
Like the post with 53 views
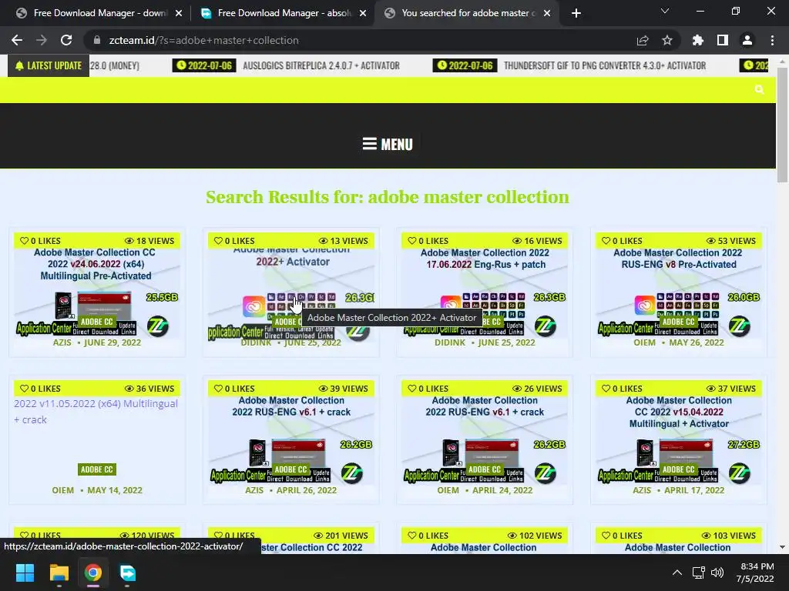coord(622,241)
